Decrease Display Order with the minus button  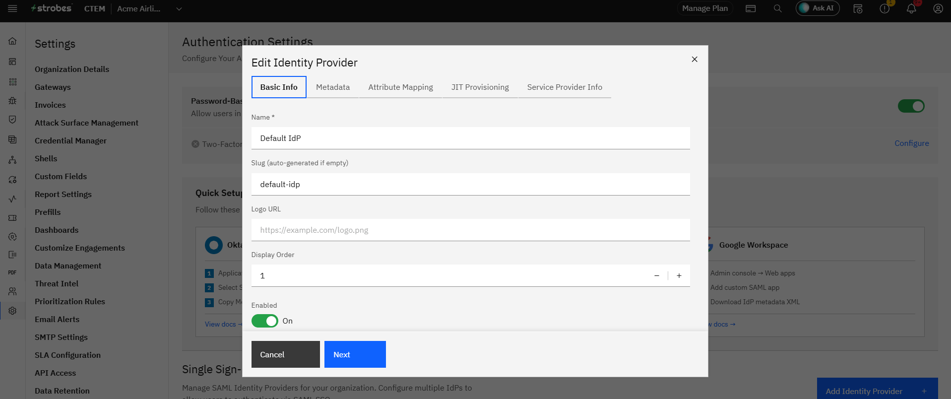657,275
